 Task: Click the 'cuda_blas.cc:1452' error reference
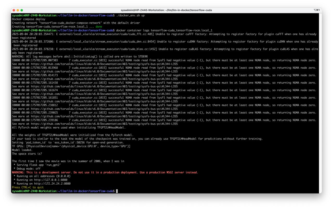[x=143, y=49]
